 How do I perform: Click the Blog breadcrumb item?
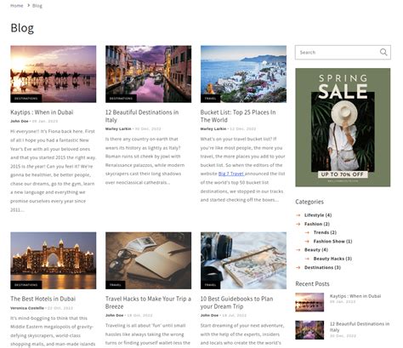click(37, 6)
